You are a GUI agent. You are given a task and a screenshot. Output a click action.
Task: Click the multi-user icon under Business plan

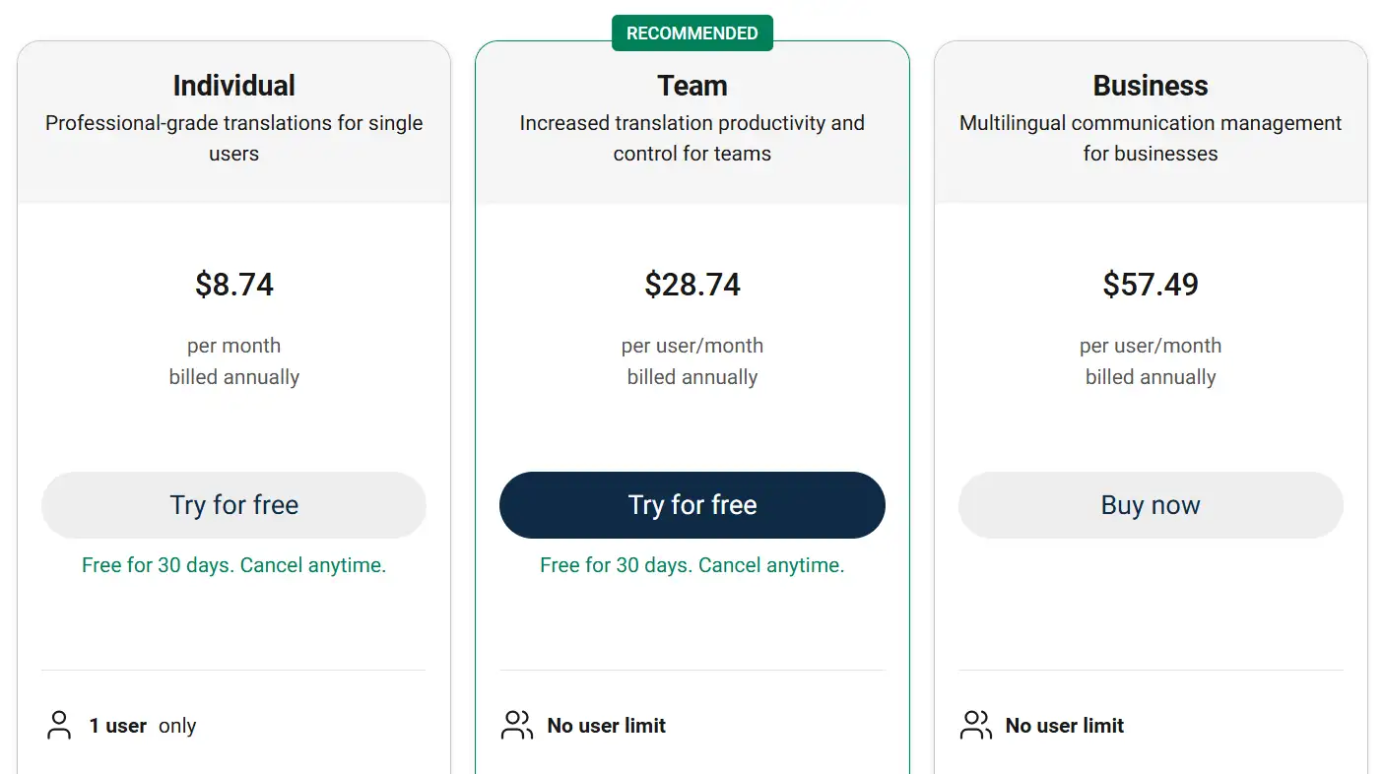[x=975, y=726]
